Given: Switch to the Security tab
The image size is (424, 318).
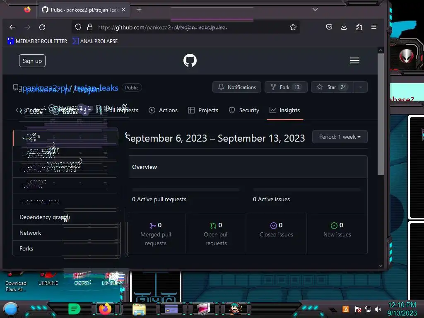Looking at the screenshot, I should point(244,110).
